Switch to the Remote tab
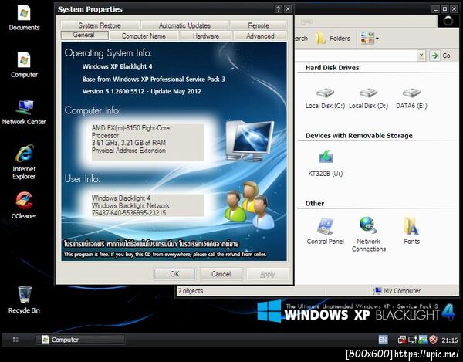Viewport: 463px width, 362px height. click(x=259, y=25)
